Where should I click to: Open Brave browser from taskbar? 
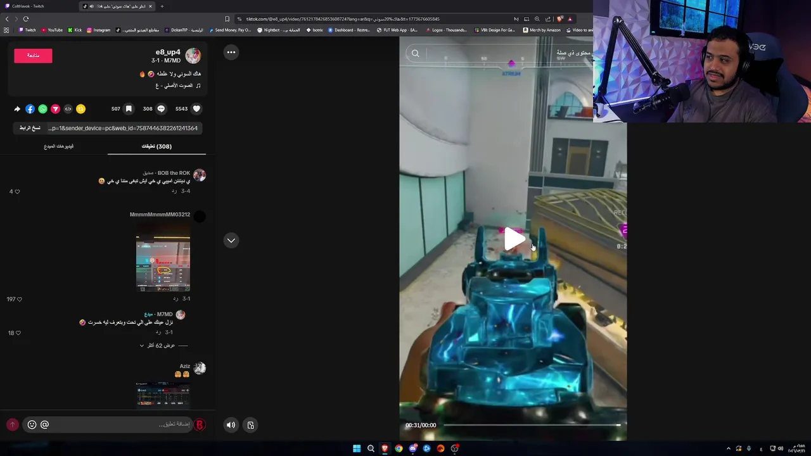coord(385,448)
